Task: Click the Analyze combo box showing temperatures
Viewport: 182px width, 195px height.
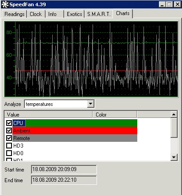Action: (x=59, y=104)
